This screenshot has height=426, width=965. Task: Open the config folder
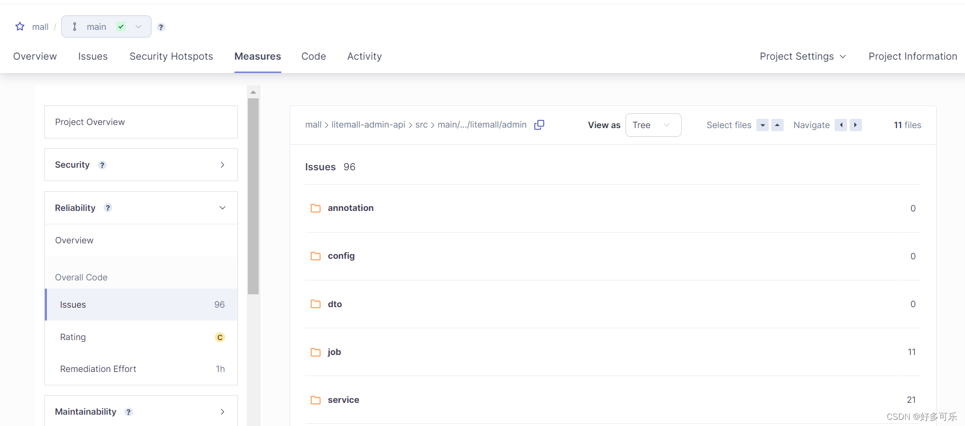341,256
